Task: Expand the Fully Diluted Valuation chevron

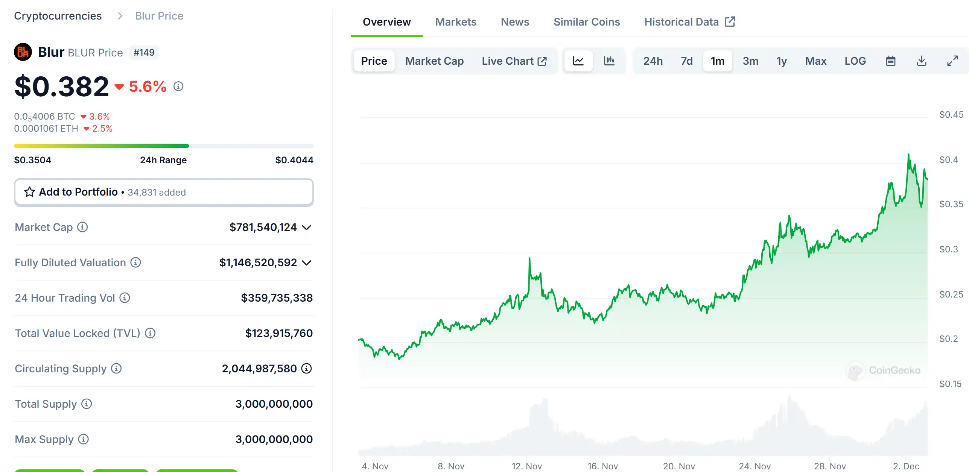Action: [307, 263]
